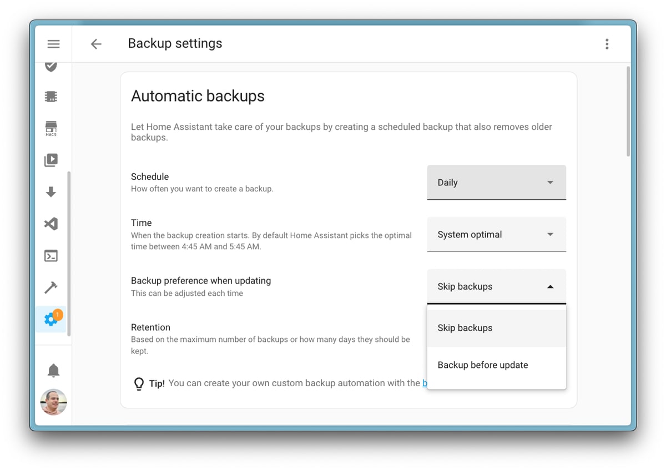Launch the Visual Studio Code add-on icon

(51, 224)
